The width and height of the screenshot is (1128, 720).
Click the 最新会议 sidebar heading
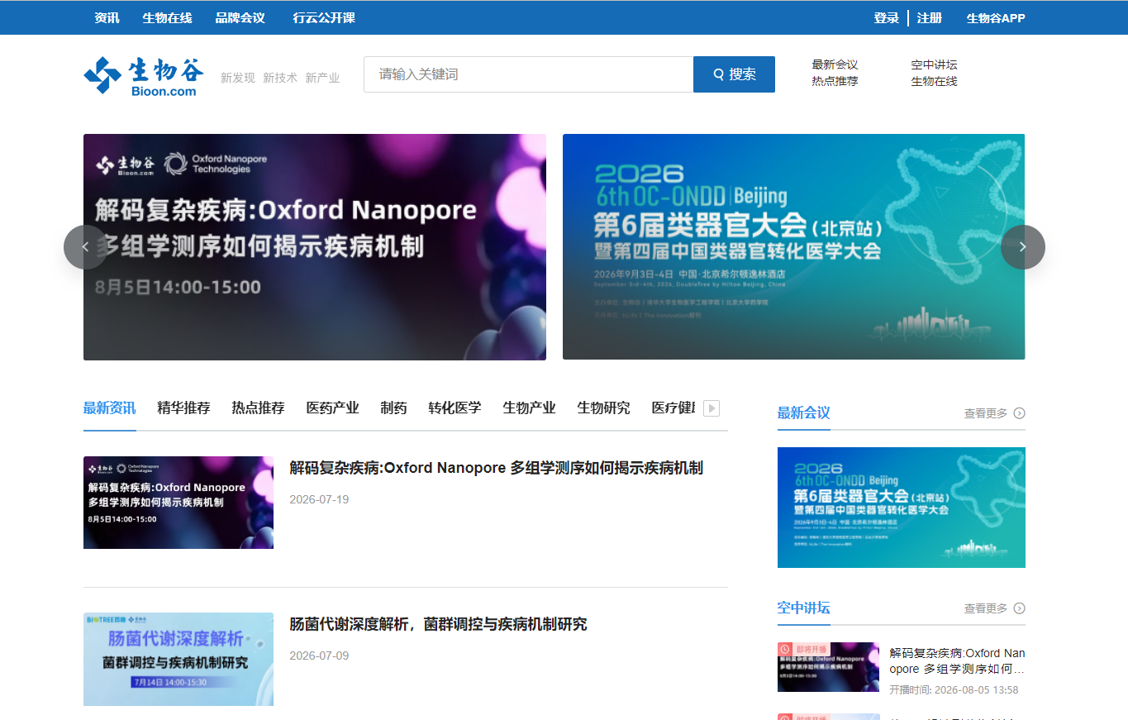tap(803, 412)
